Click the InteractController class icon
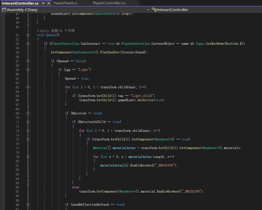This screenshot has height=210, width=262. coord(154,10)
